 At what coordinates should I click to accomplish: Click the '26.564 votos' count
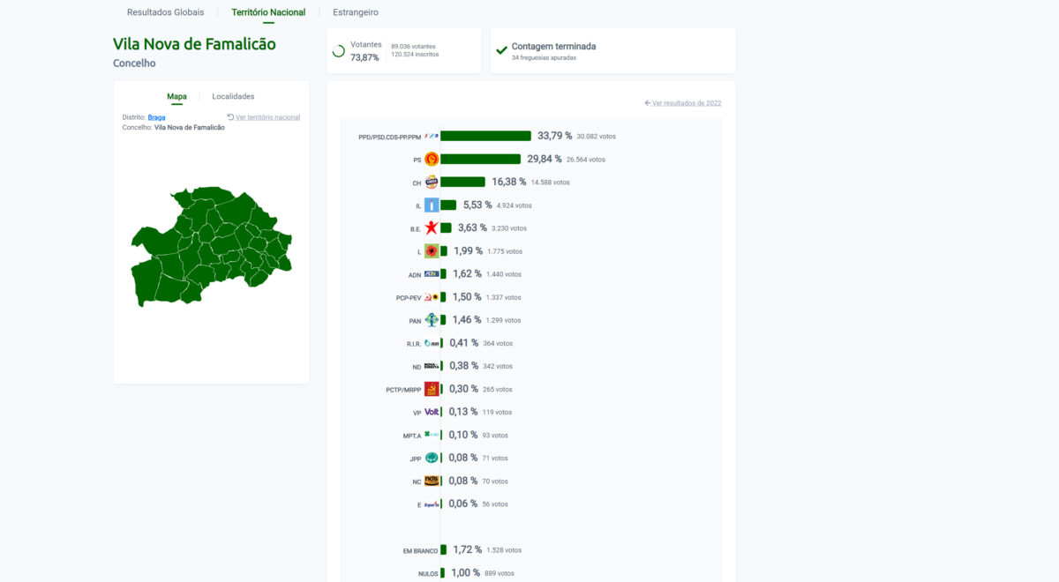586,160
